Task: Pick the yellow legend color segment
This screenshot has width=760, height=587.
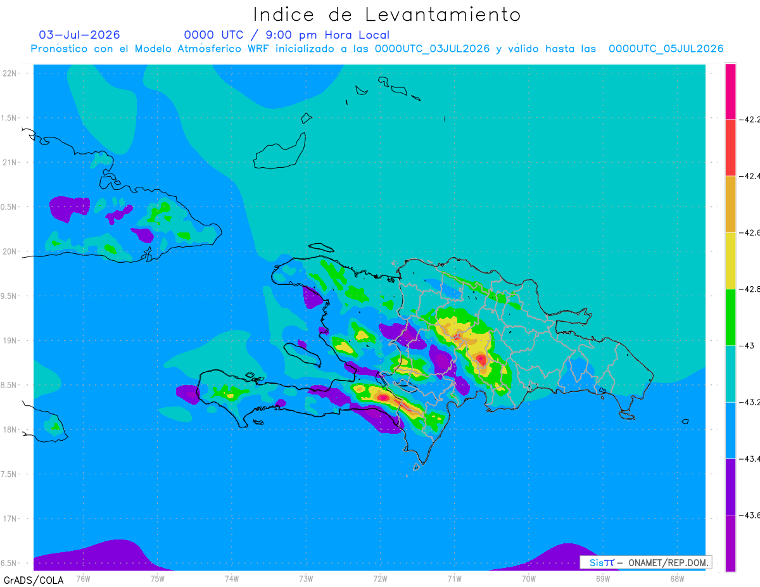Action: coord(730,260)
